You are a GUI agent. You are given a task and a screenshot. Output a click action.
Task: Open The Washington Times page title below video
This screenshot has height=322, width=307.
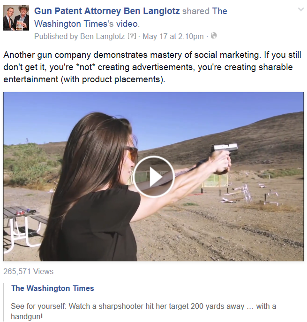click(52, 288)
